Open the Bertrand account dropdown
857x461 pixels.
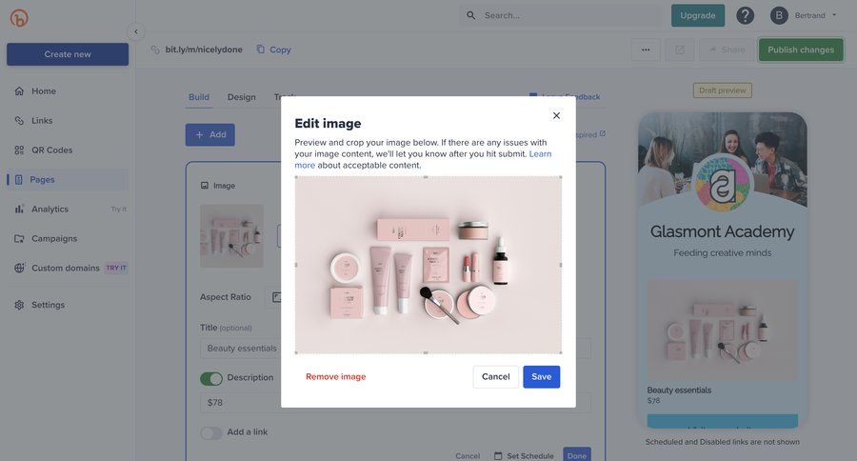tap(804, 15)
